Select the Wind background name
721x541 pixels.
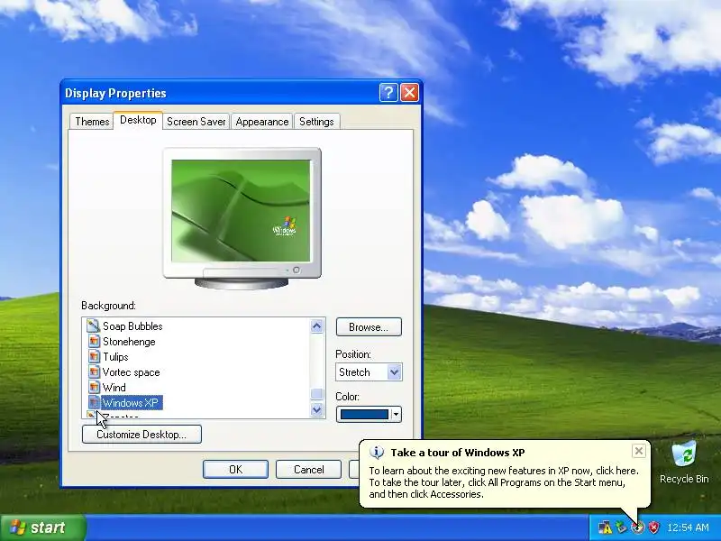(x=114, y=388)
